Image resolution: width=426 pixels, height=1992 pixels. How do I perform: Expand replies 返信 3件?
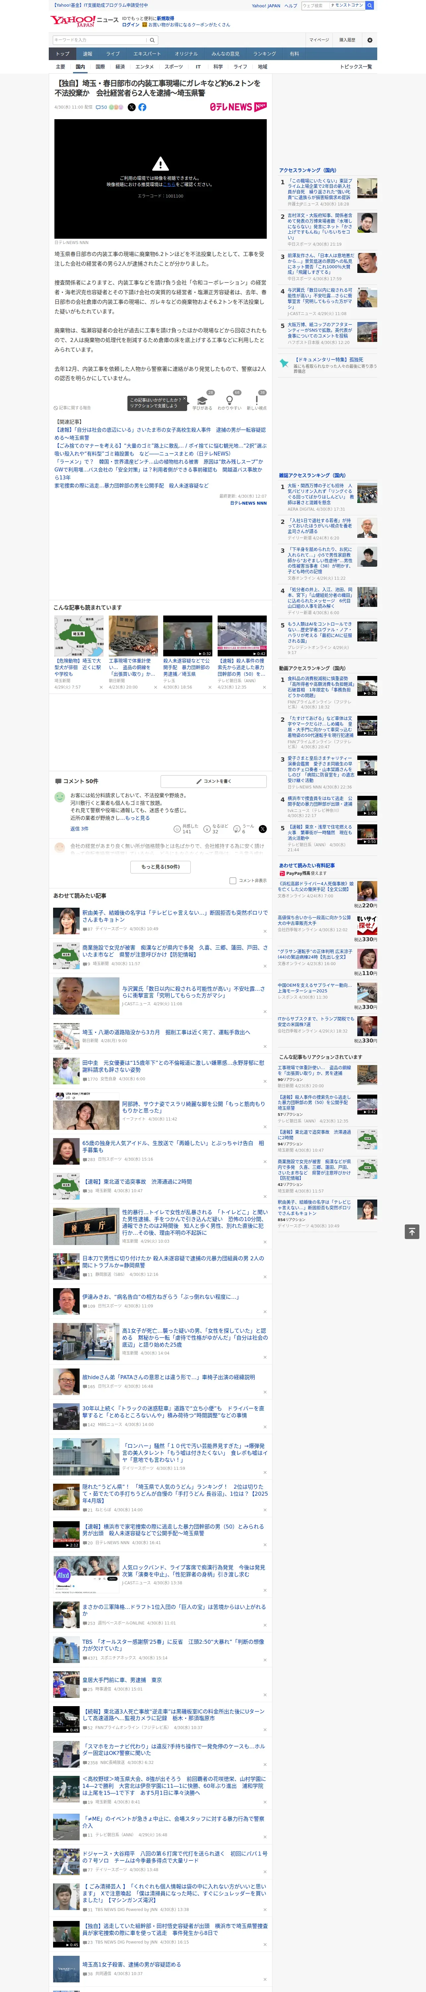(79, 829)
